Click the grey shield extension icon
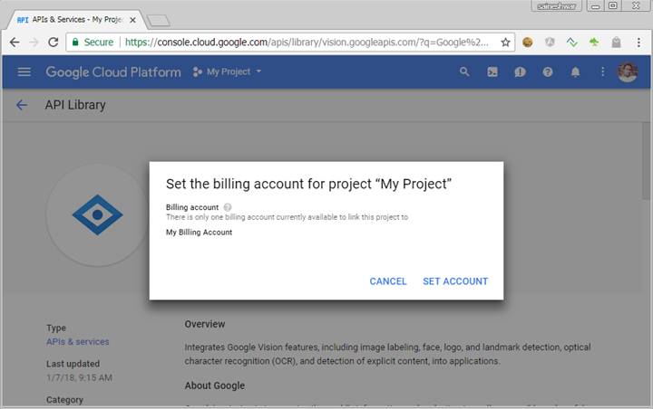The width and height of the screenshot is (653, 409). (x=550, y=42)
